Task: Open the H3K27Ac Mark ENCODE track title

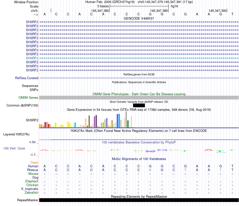Action: pos(139,131)
